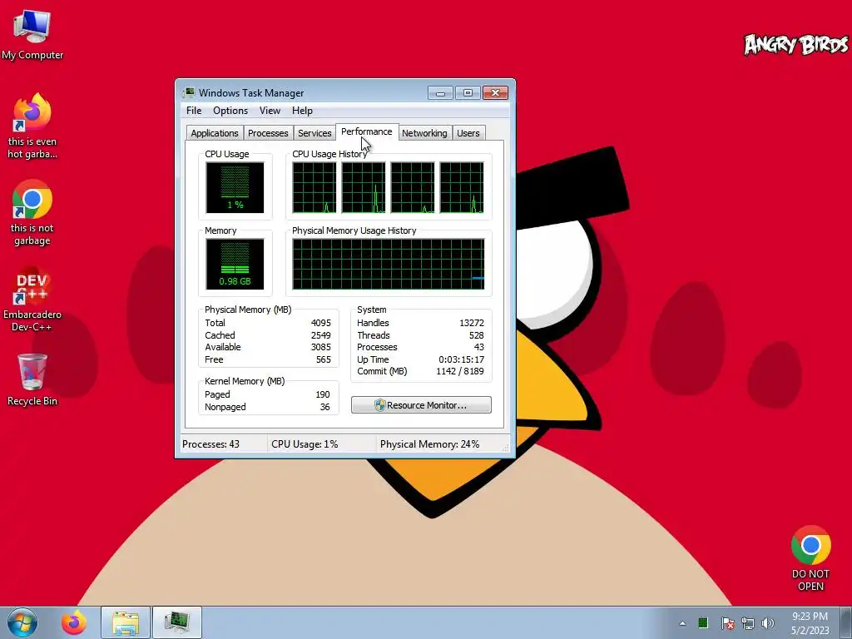Click the Handles value 13272

point(471,323)
